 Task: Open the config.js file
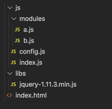tap(32, 52)
